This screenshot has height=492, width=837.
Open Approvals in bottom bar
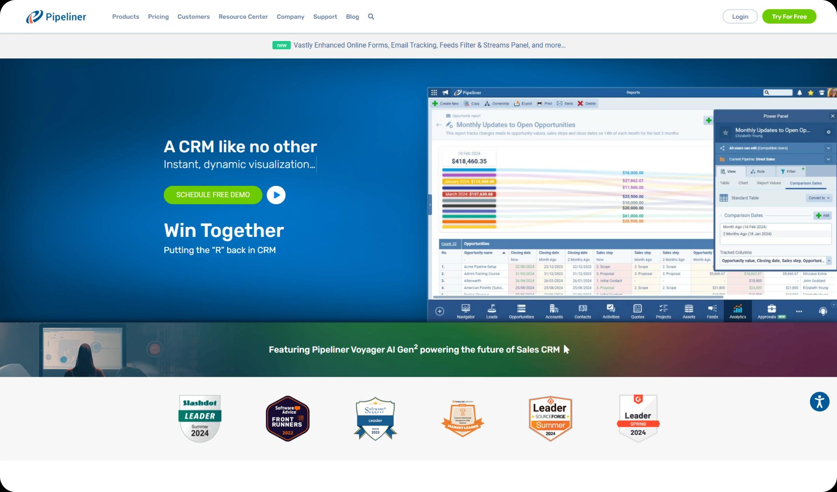point(772,311)
